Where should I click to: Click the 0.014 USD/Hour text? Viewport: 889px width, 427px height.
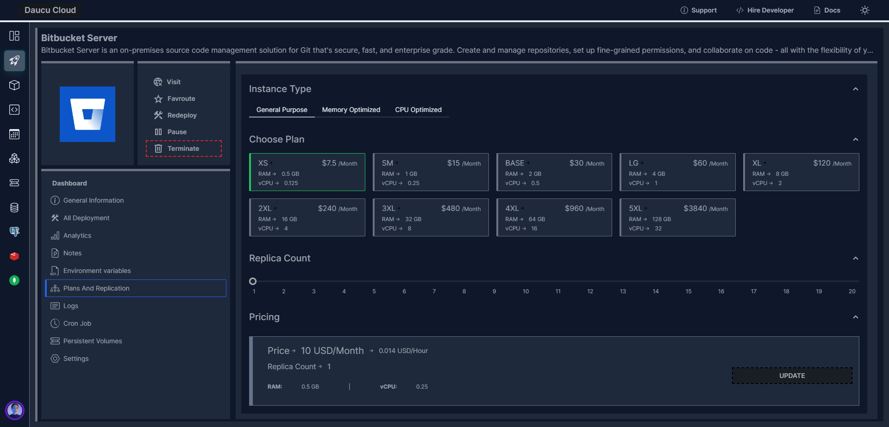coord(403,351)
